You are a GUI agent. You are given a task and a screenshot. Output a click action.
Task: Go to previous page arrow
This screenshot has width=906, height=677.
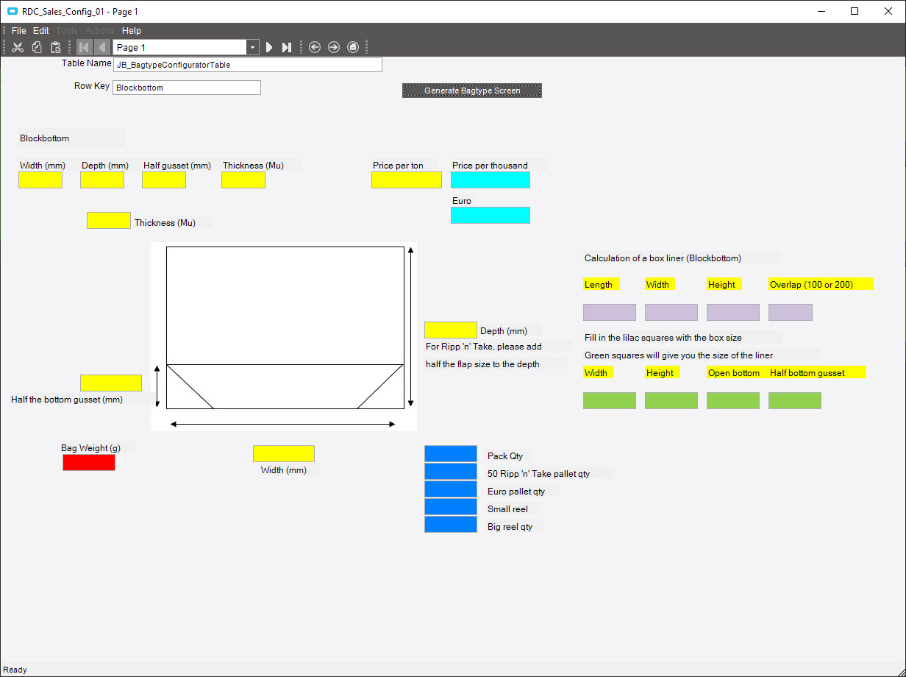pyautogui.click(x=102, y=47)
